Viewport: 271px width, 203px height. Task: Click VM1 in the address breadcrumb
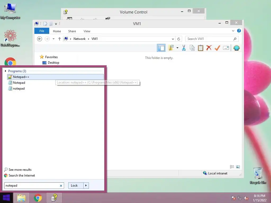click(x=94, y=39)
